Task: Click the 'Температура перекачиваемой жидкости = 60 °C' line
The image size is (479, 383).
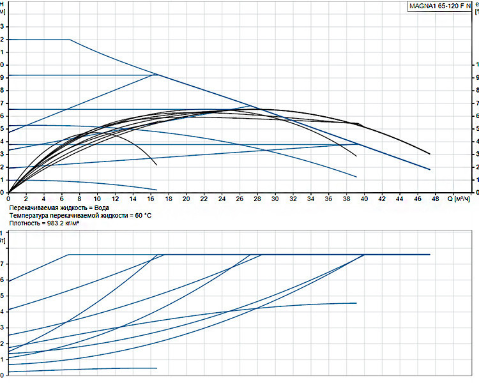Action: tap(80, 216)
